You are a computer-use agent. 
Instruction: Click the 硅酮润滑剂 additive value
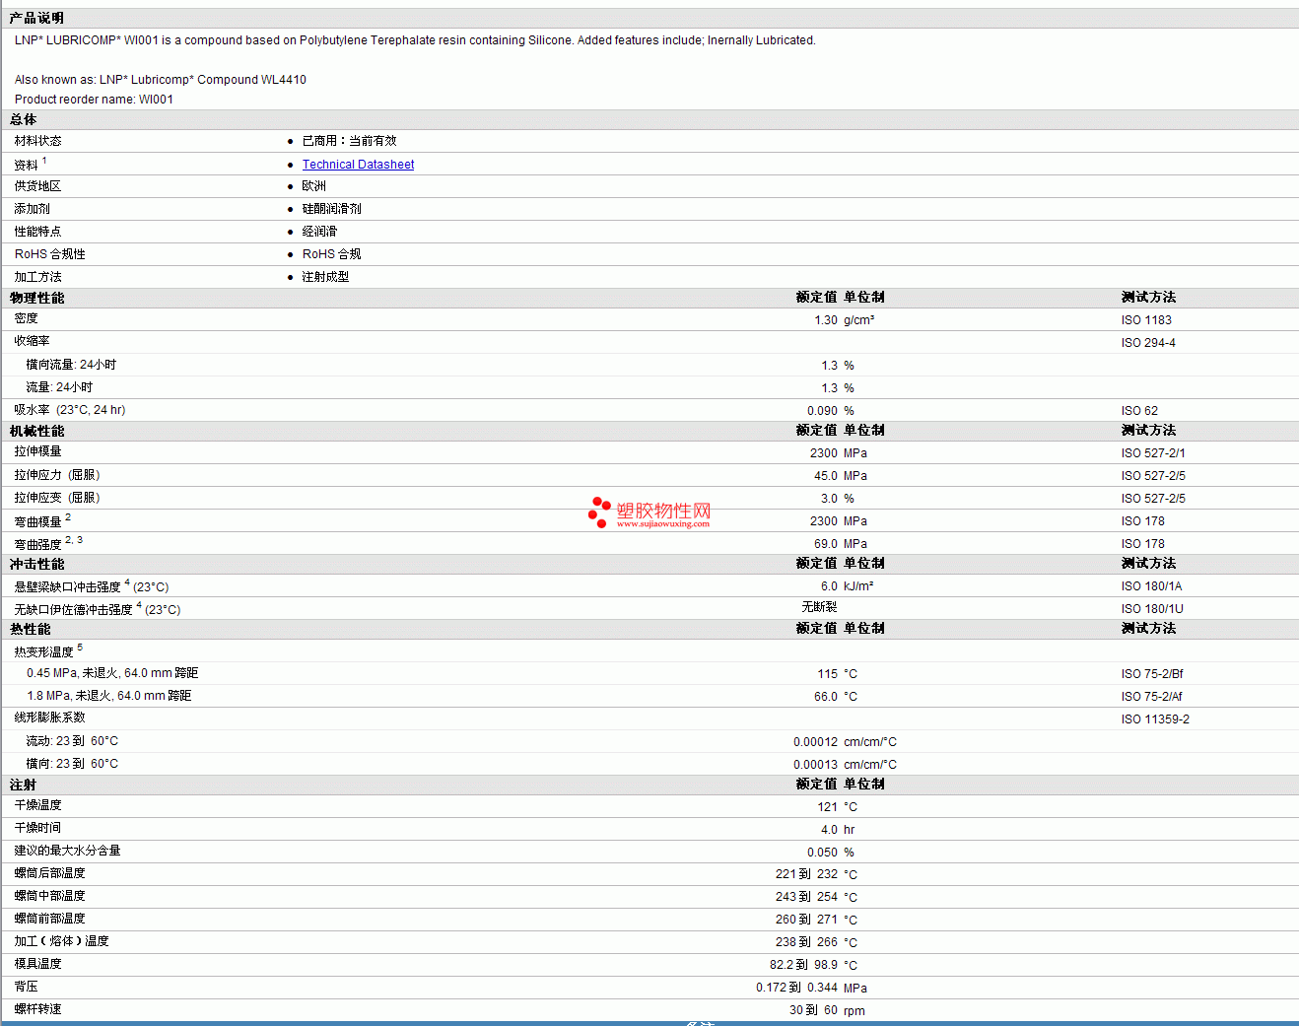click(x=331, y=209)
